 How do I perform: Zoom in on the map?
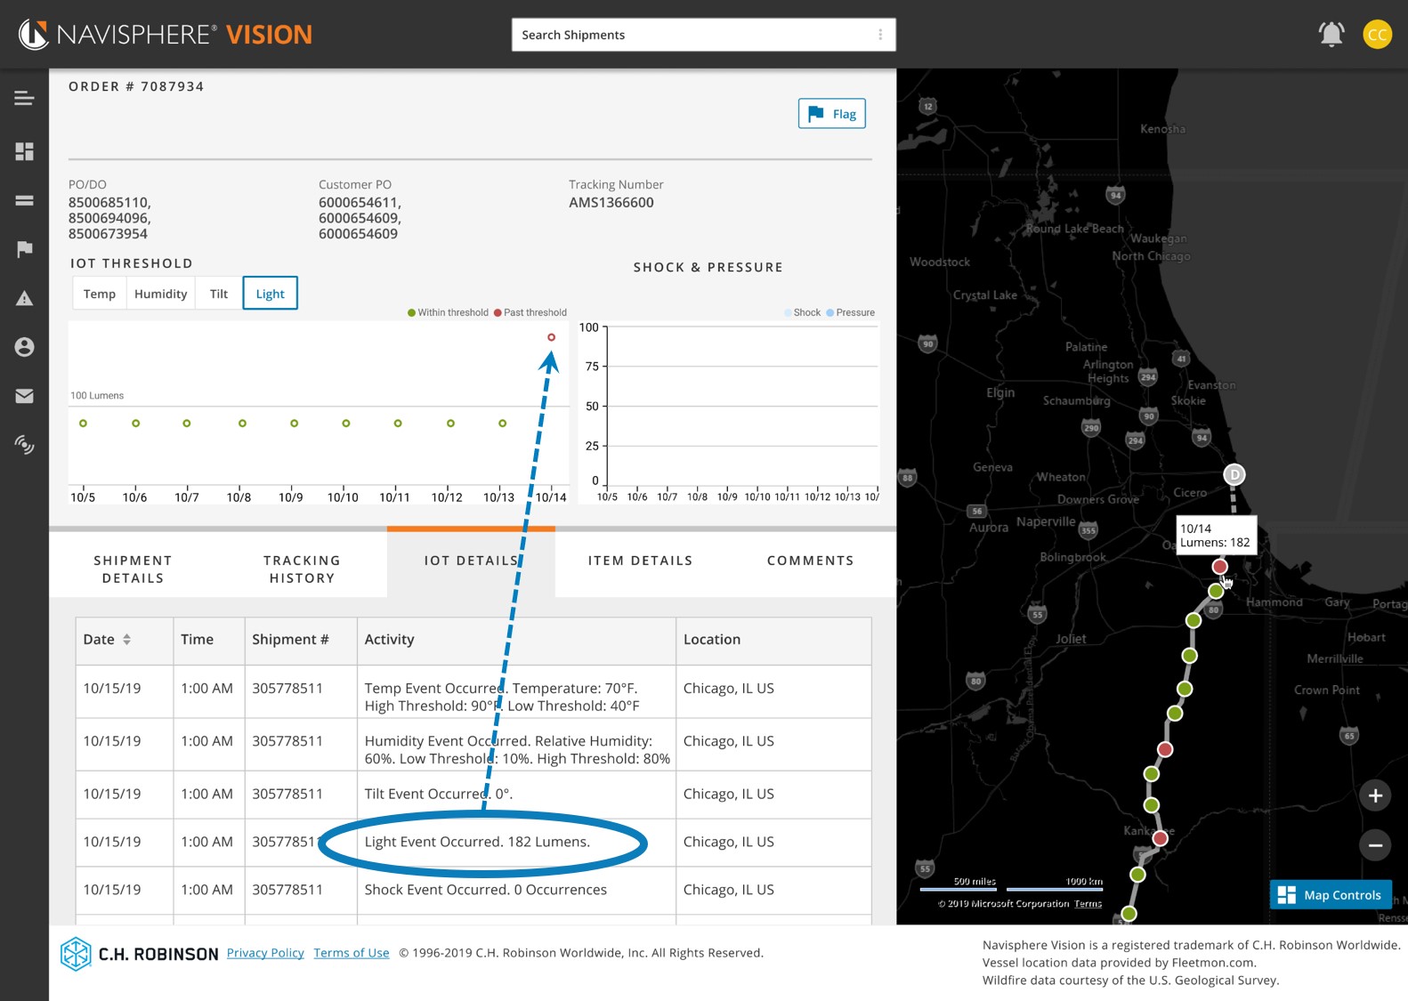[1375, 795]
